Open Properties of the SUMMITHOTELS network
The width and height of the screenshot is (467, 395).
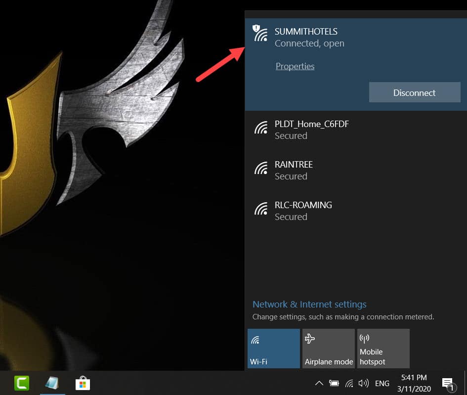tap(295, 66)
